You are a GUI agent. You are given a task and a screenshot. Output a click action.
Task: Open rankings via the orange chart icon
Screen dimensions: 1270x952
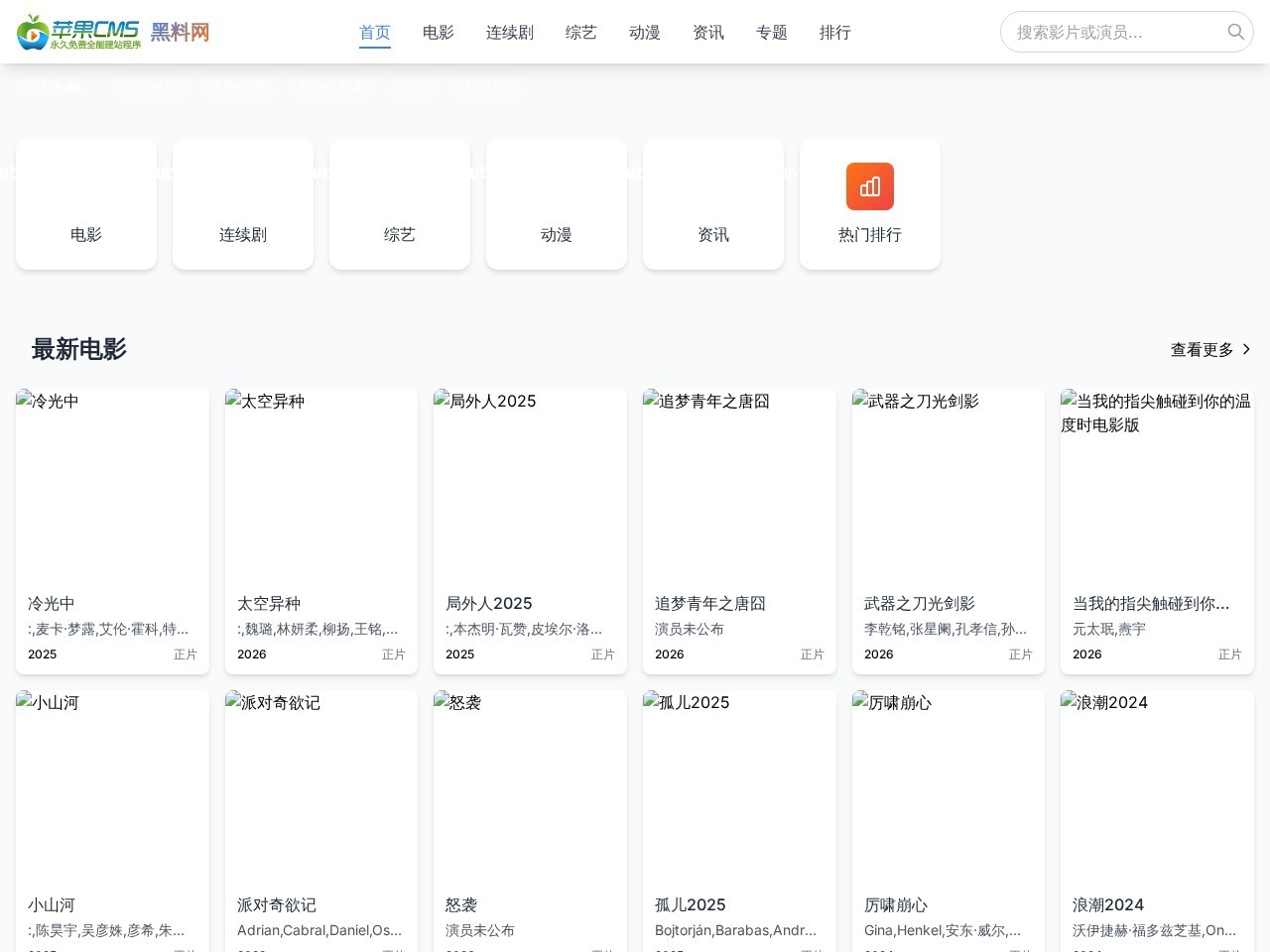pyautogui.click(x=870, y=186)
